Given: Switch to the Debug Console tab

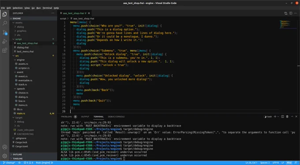Looking at the screenshot, I should (x=116, y=117).
